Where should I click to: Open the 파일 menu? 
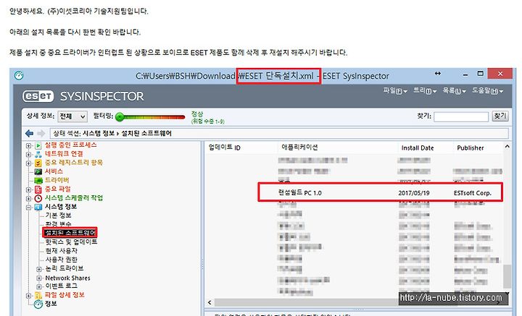pos(395,90)
